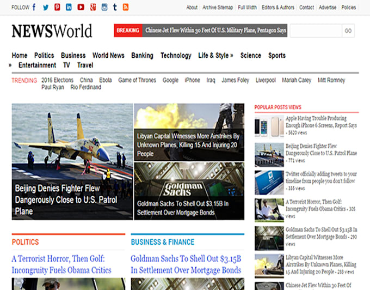This screenshot has width=370, height=290.
Task: Click the Twitter popular post thumbnail
Action: (269, 183)
